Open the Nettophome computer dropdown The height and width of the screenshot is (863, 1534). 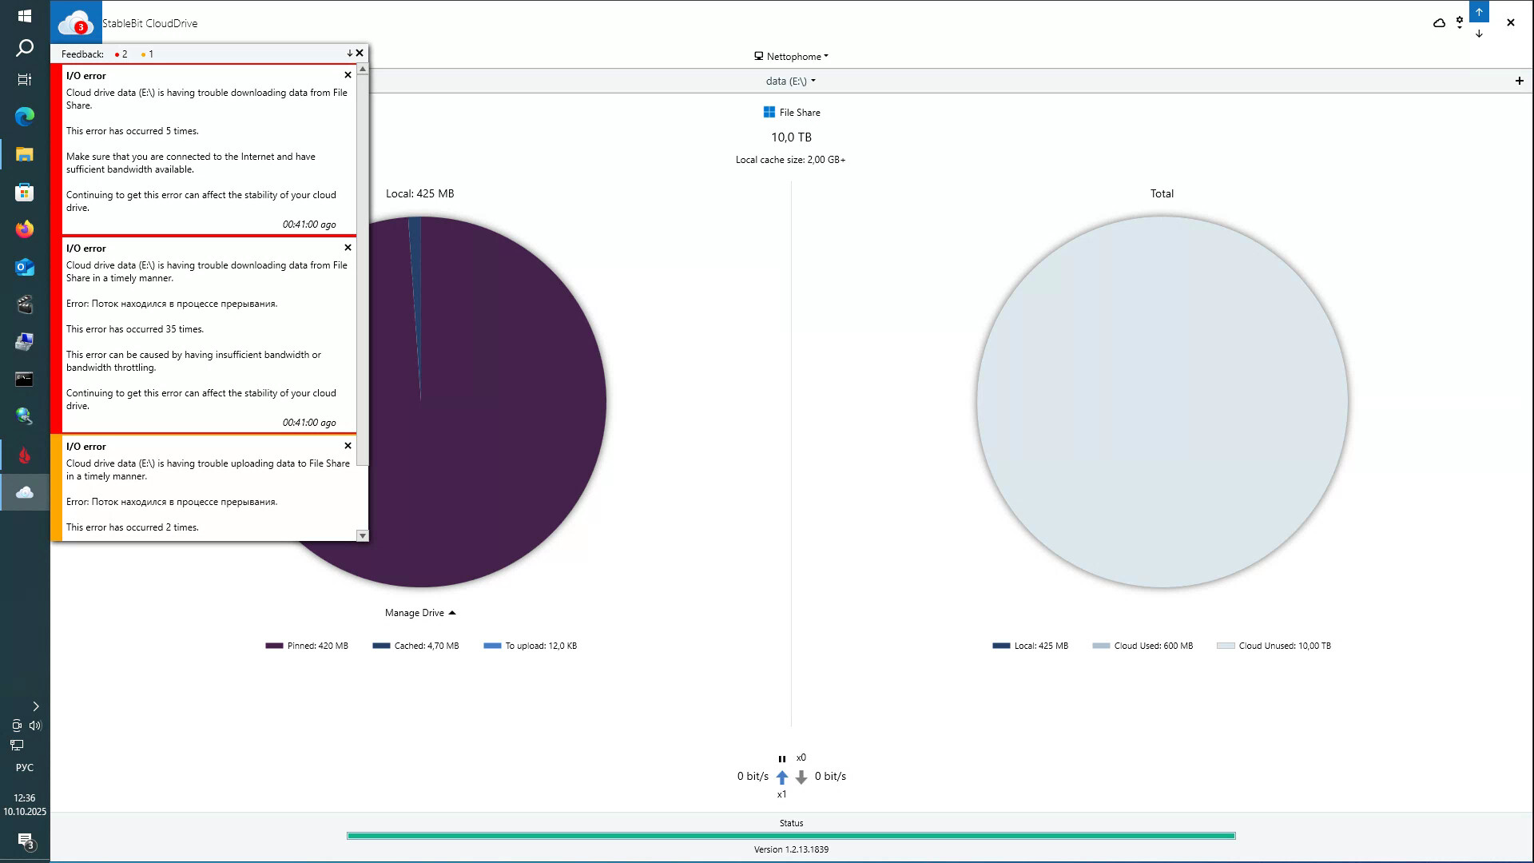pyautogui.click(x=791, y=57)
